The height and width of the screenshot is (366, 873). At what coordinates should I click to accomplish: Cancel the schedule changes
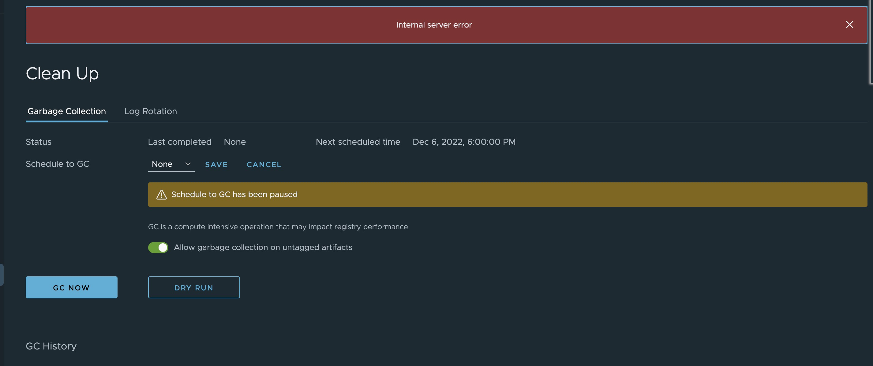click(x=264, y=164)
